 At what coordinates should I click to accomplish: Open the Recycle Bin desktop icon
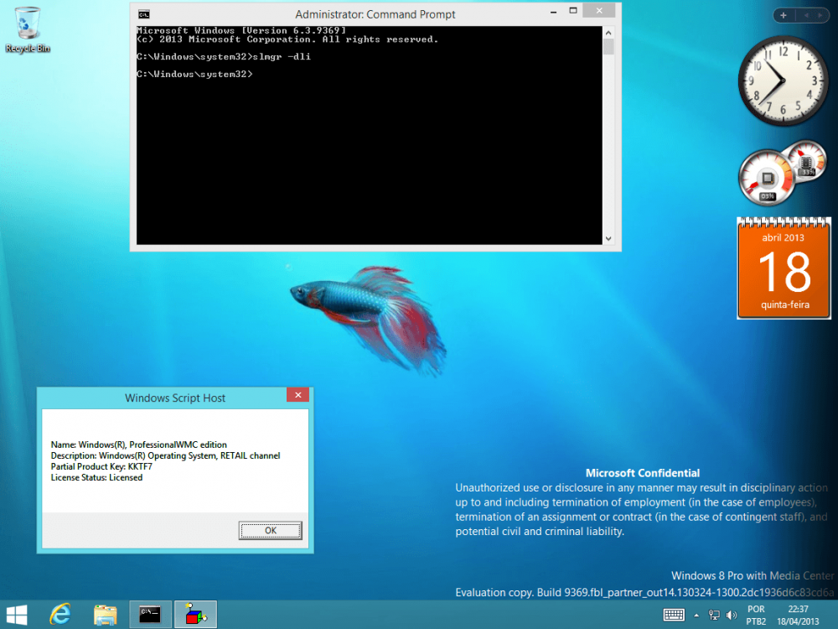(x=28, y=29)
